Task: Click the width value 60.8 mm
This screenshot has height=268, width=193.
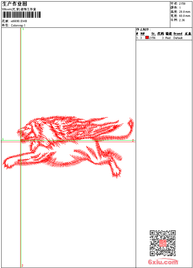Action: click(185, 16)
